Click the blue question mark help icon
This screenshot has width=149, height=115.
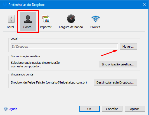coord(6,109)
